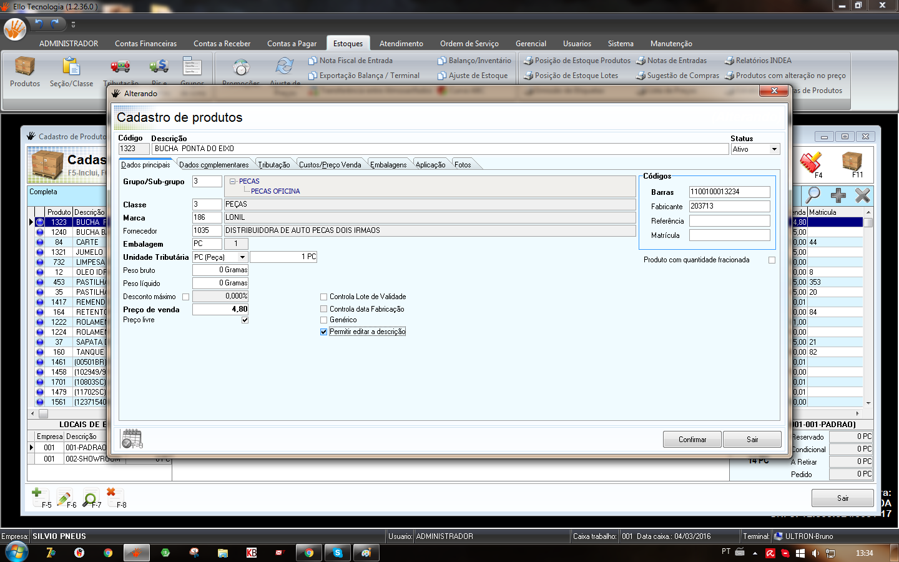Uncheck Permitir editar a descrição

323,332
